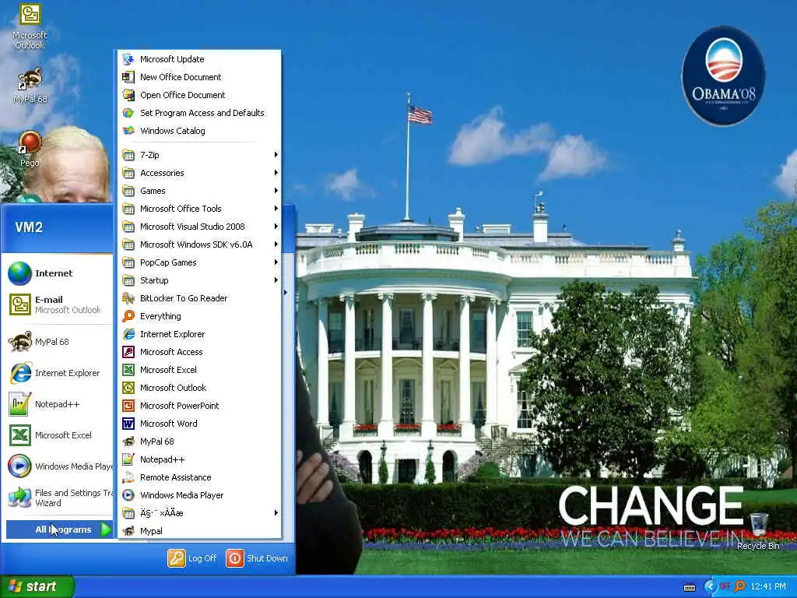
Task: Click the 12:41 PM clock
Action: (x=768, y=587)
